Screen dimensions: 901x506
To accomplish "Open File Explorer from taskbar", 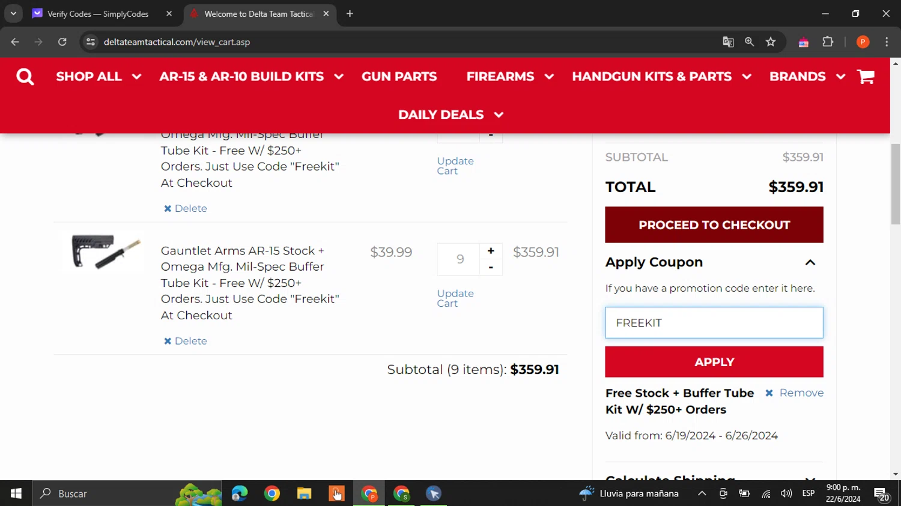I will (x=304, y=493).
